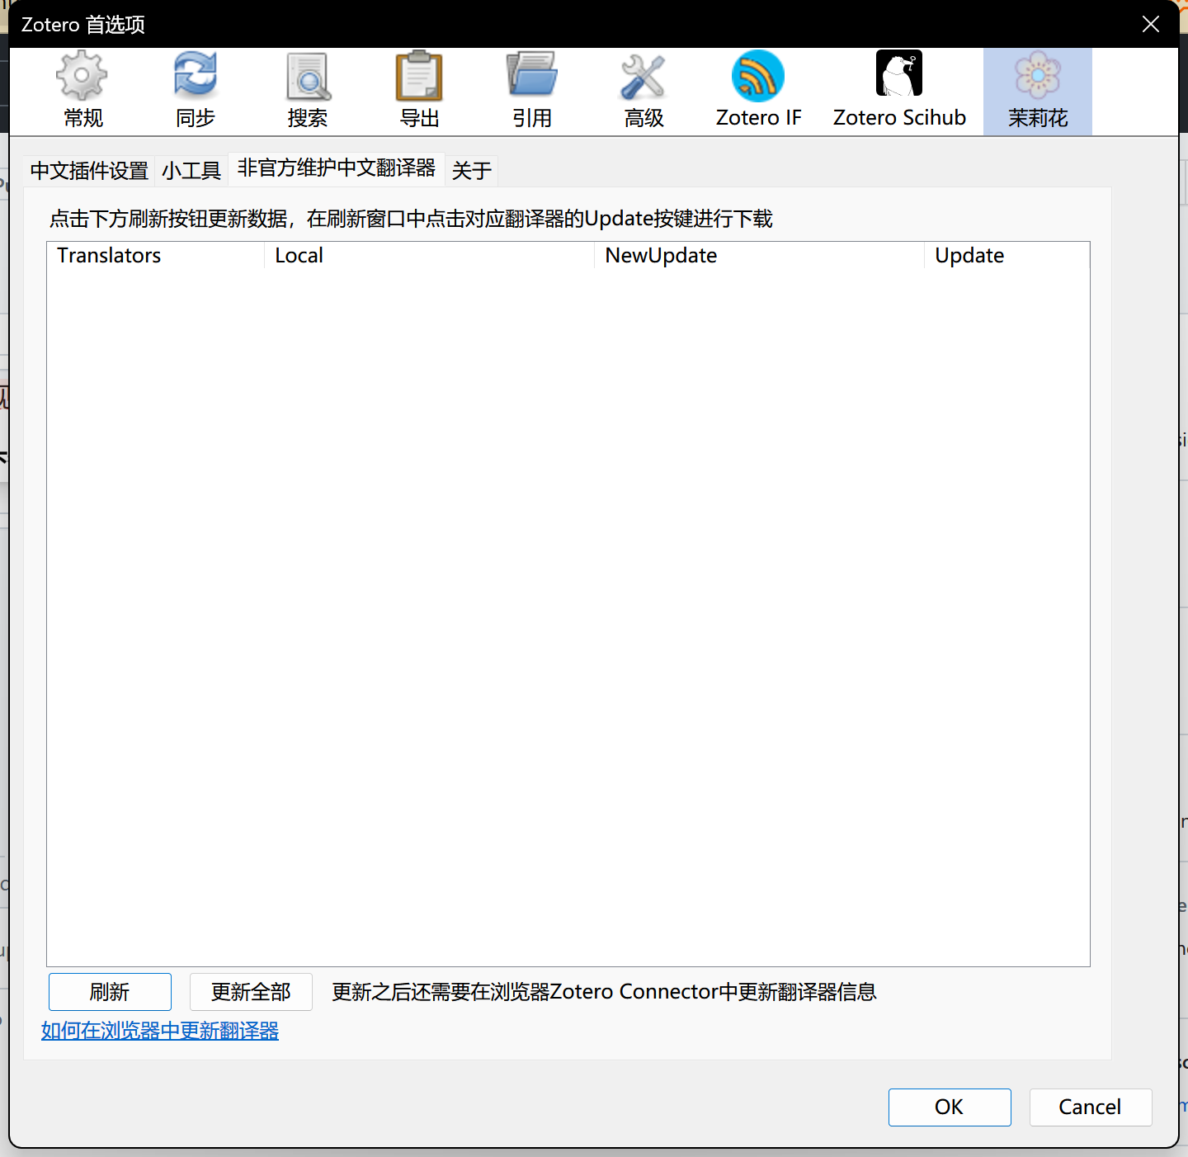The width and height of the screenshot is (1188, 1157).
Task: Sort by the Translators column header
Action: pos(156,255)
